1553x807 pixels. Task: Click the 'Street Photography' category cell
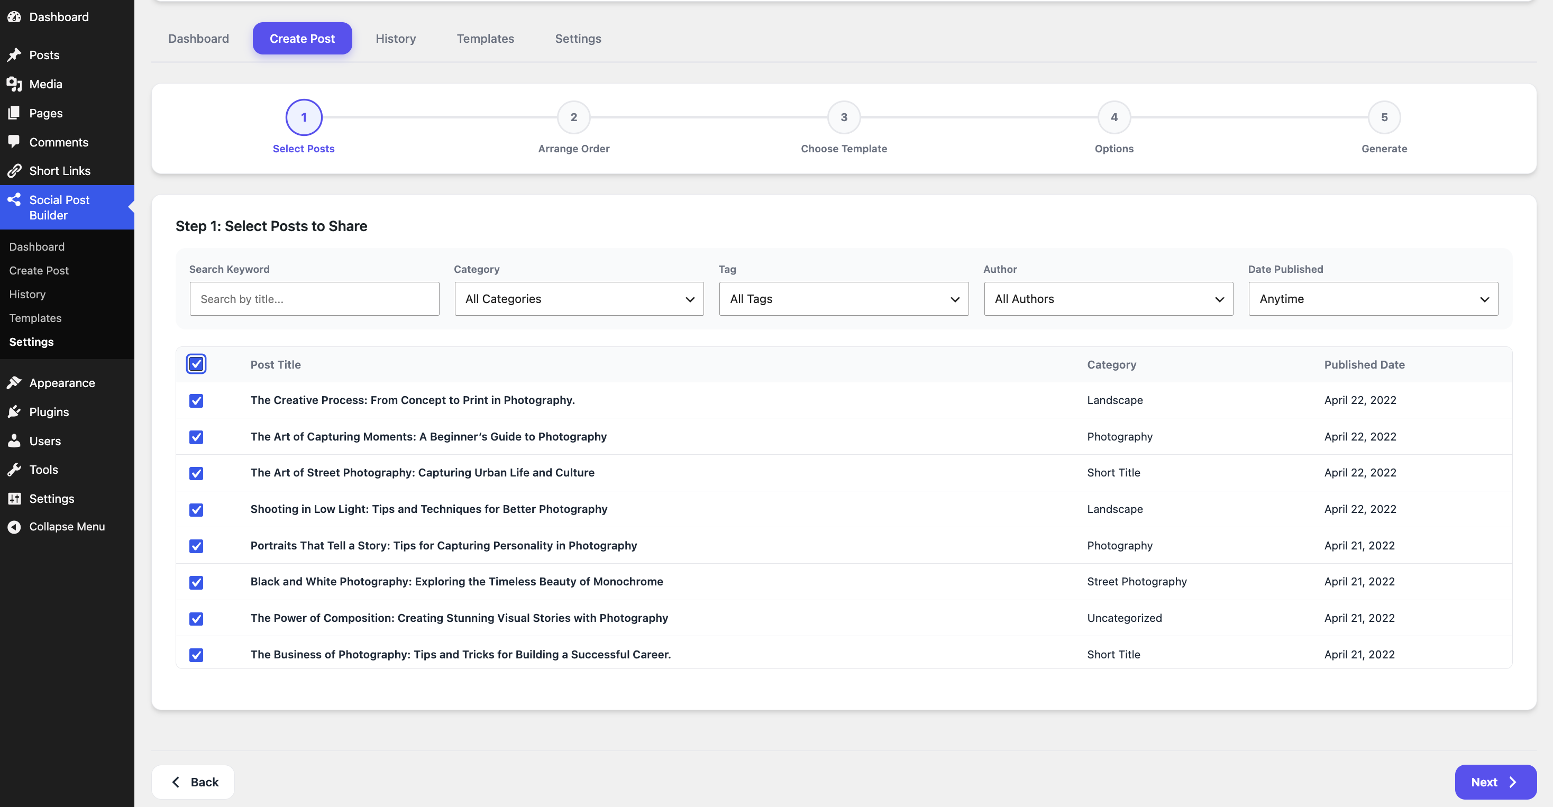pos(1136,582)
